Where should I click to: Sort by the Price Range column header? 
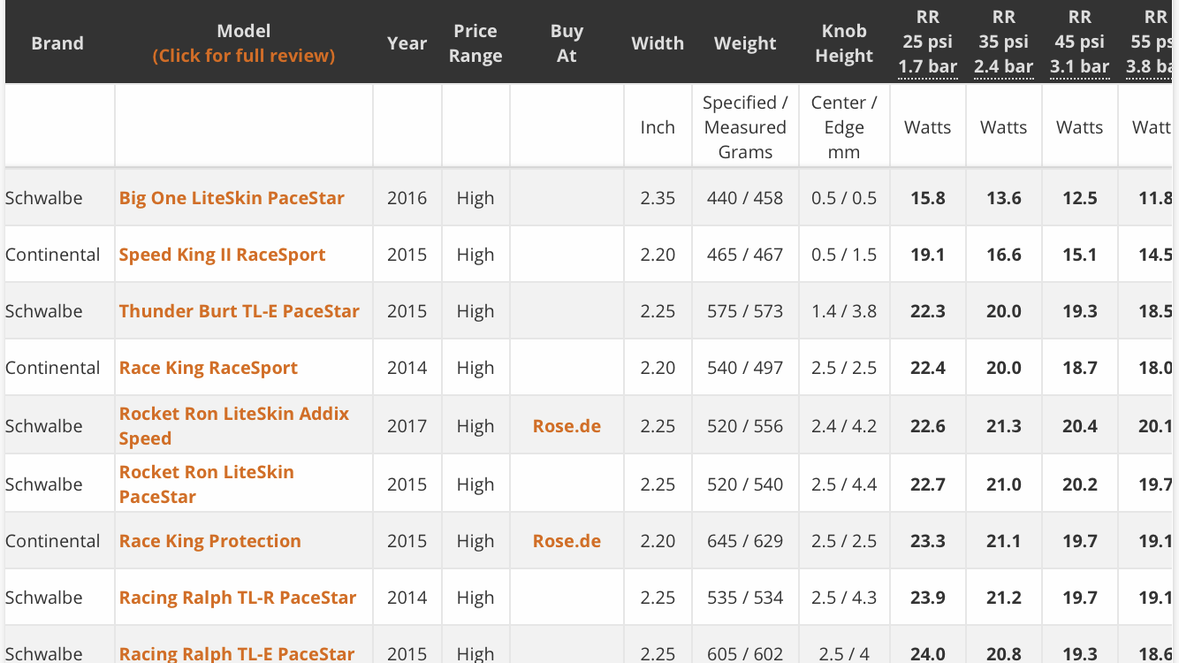click(x=475, y=43)
